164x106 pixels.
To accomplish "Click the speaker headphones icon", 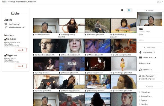I will 140,70.
